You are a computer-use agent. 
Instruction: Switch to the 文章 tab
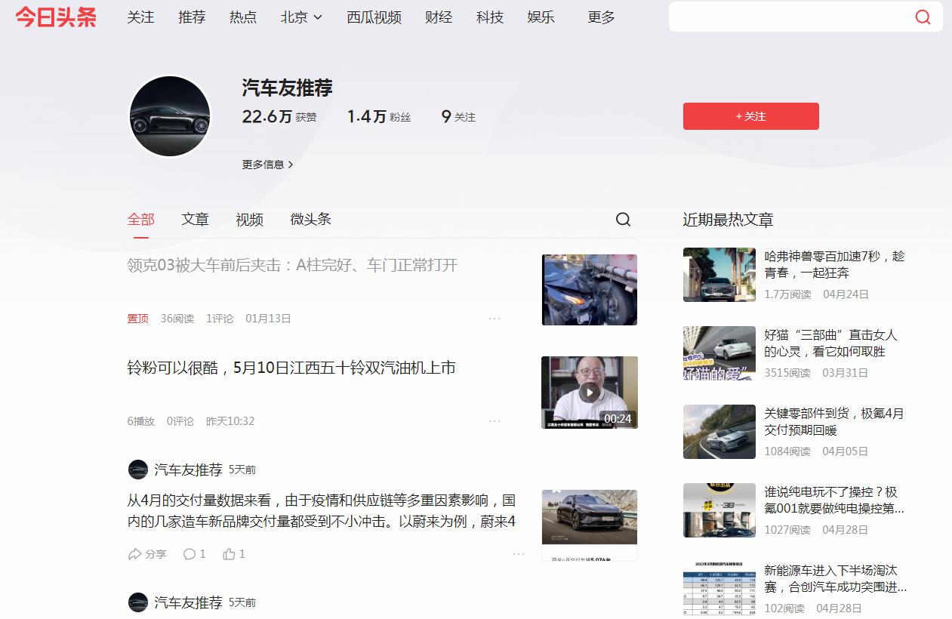pyautogui.click(x=195, y=219)
